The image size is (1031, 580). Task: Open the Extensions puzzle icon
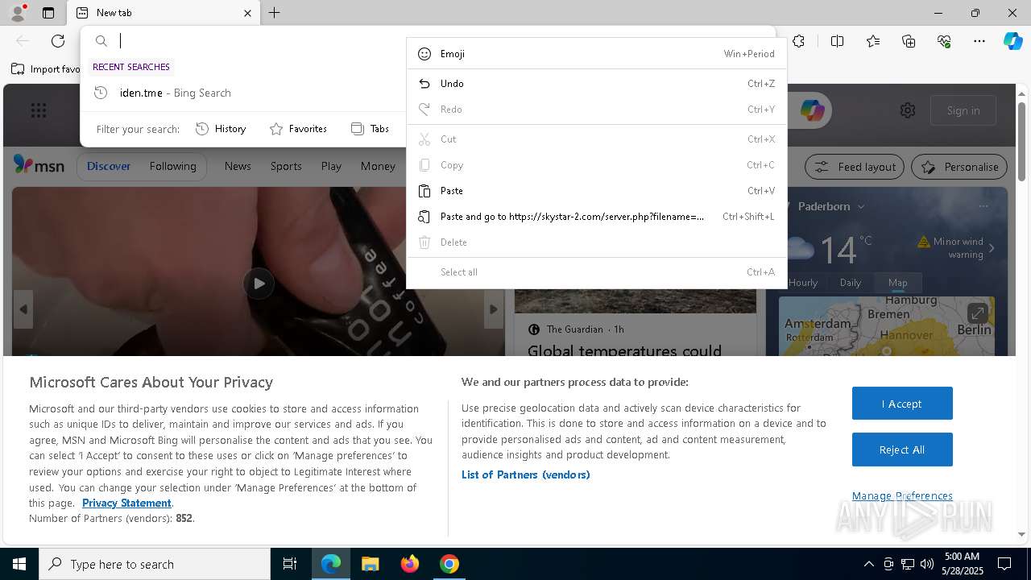(798, 41)
